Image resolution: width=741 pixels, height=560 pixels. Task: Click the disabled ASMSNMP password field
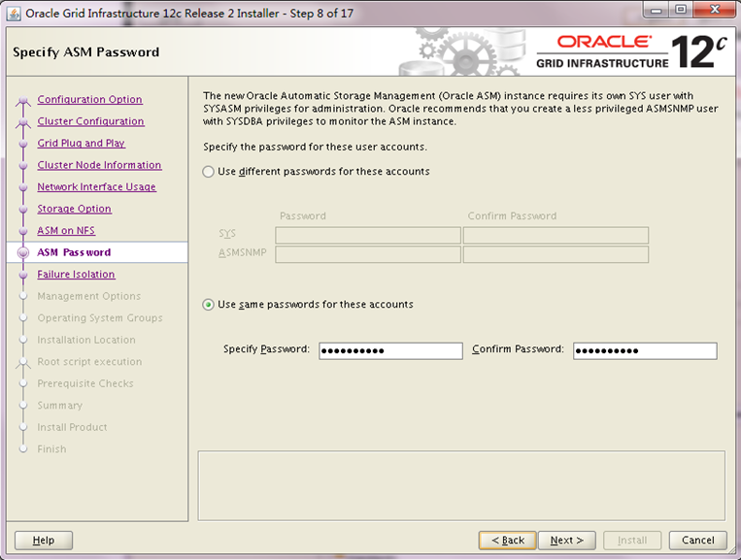[368, 254]
